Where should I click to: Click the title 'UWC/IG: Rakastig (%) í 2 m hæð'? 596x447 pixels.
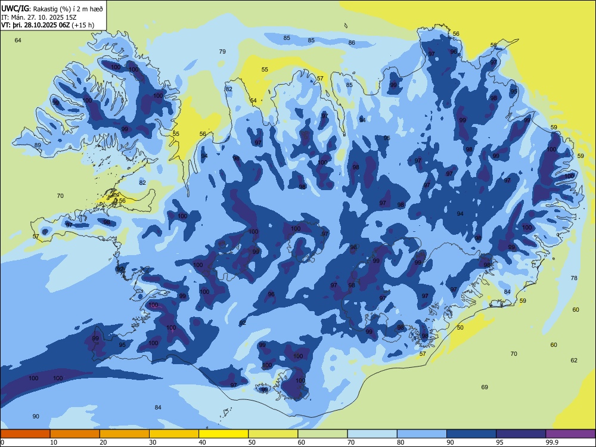click(52, 8)
